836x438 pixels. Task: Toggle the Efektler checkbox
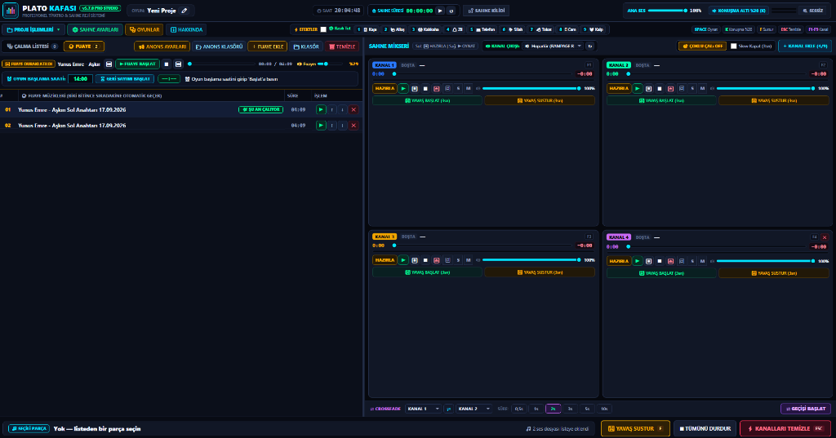[323, 30]
